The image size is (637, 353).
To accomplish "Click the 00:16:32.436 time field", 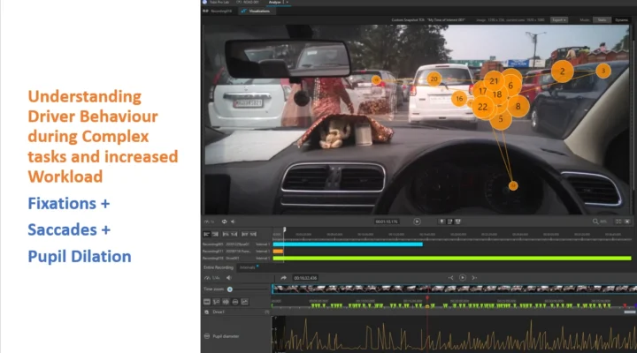I will coord(305,278).
